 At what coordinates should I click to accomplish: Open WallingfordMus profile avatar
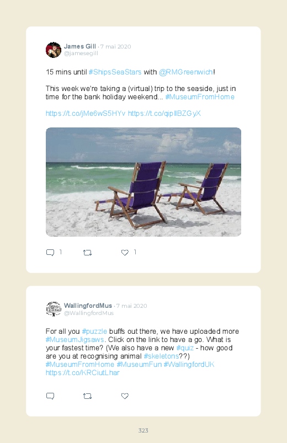[54, 309]
